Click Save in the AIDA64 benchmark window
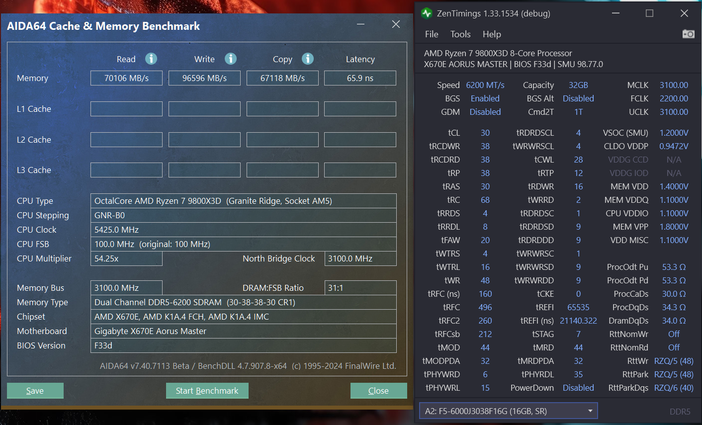Viewport: 702px width, 425px height. tap(35, 391)
